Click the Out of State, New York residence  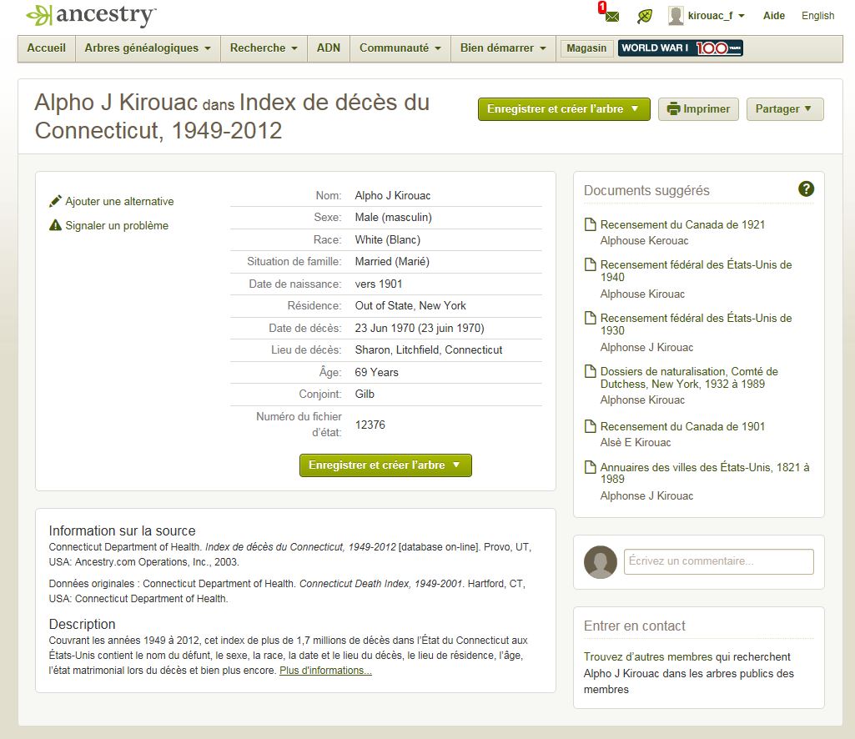click(x=410, y=305)
